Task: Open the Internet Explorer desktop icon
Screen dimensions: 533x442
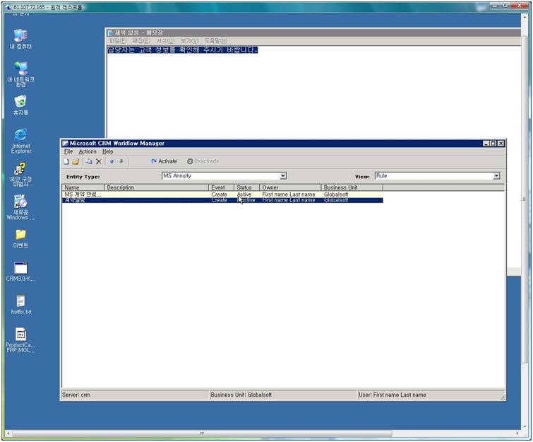Action: click(20, 141)
